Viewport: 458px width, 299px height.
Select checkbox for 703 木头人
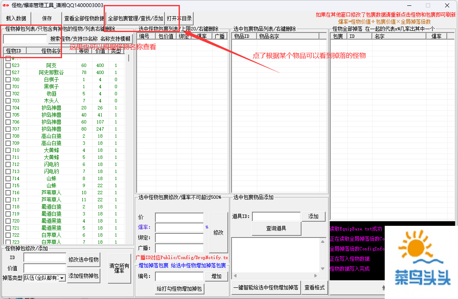pyautogui.click(x=8, y=101)
